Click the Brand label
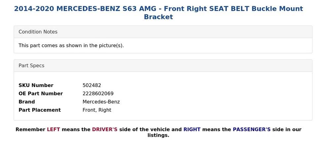 pos(27,102)
